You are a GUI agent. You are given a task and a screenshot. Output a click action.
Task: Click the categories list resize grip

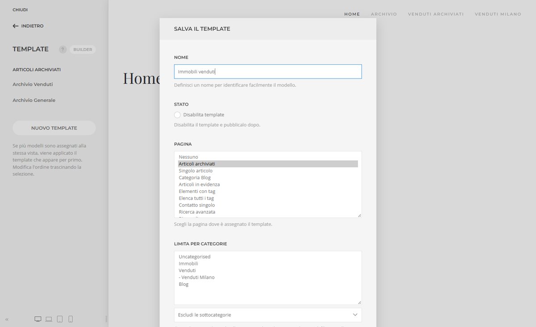(x=359, y=302)
